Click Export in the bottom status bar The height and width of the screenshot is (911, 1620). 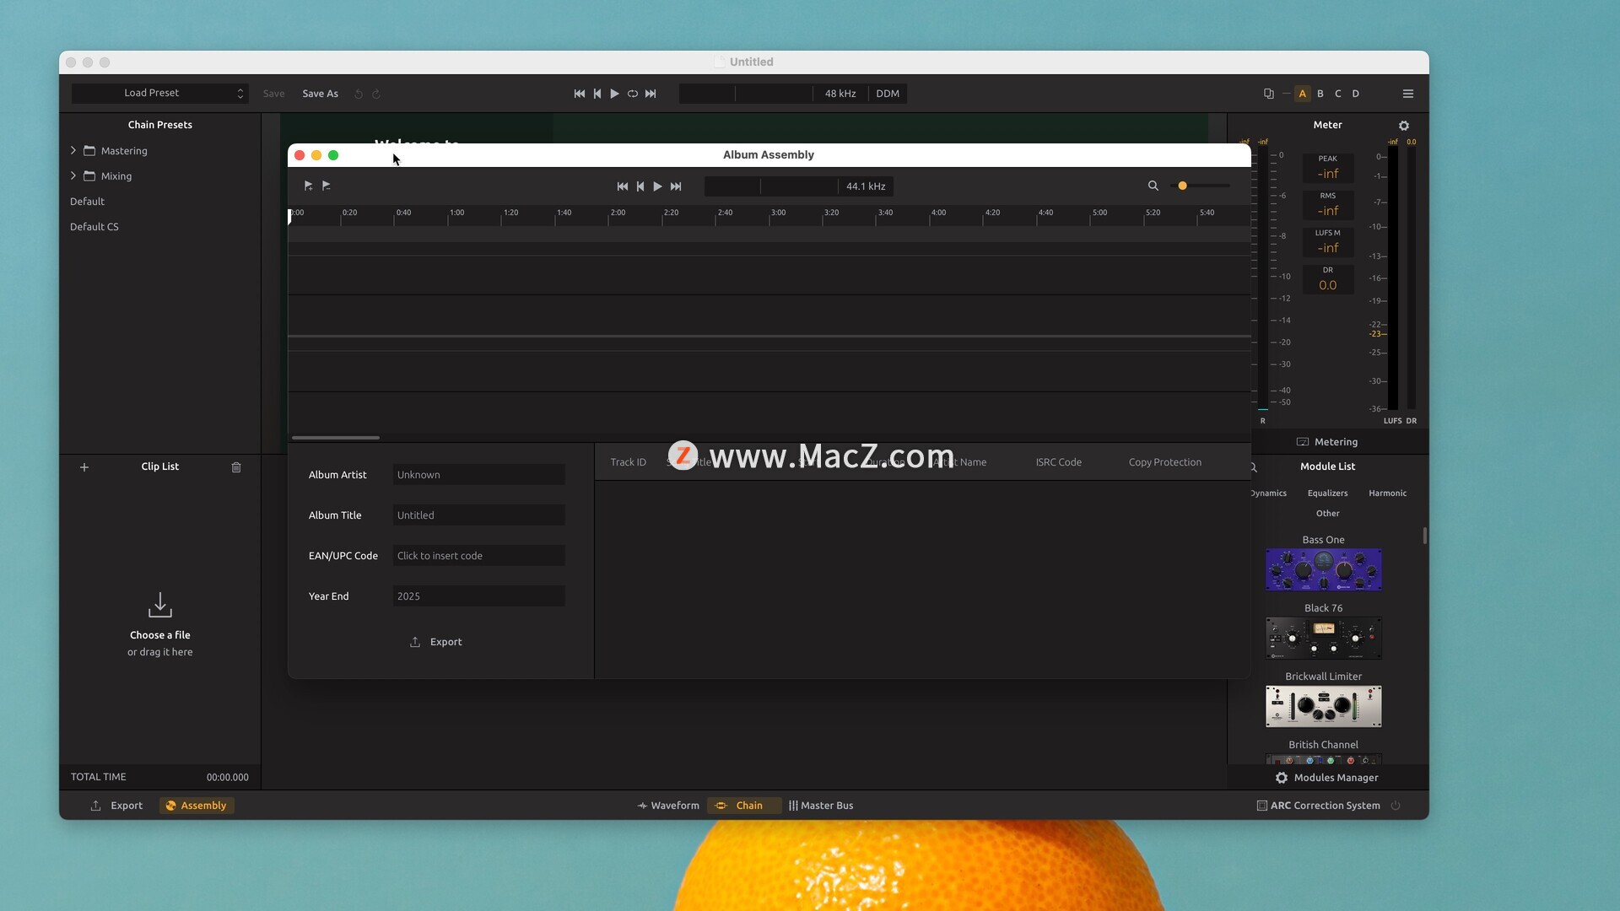click(x=117, y=806)
